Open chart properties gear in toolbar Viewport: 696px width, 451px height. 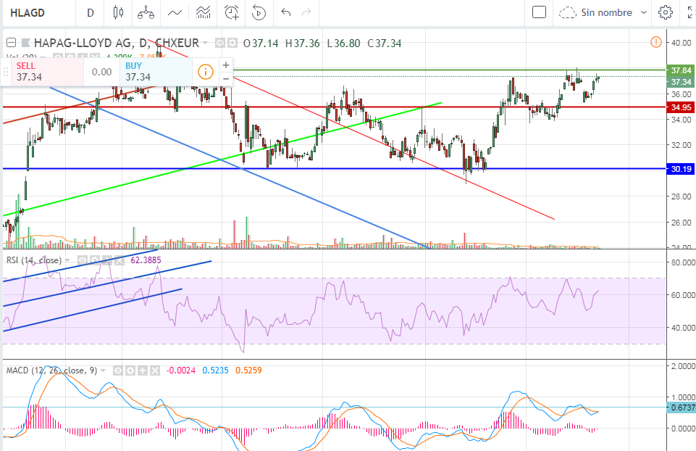pyautogui.click(x=665, y=12)
